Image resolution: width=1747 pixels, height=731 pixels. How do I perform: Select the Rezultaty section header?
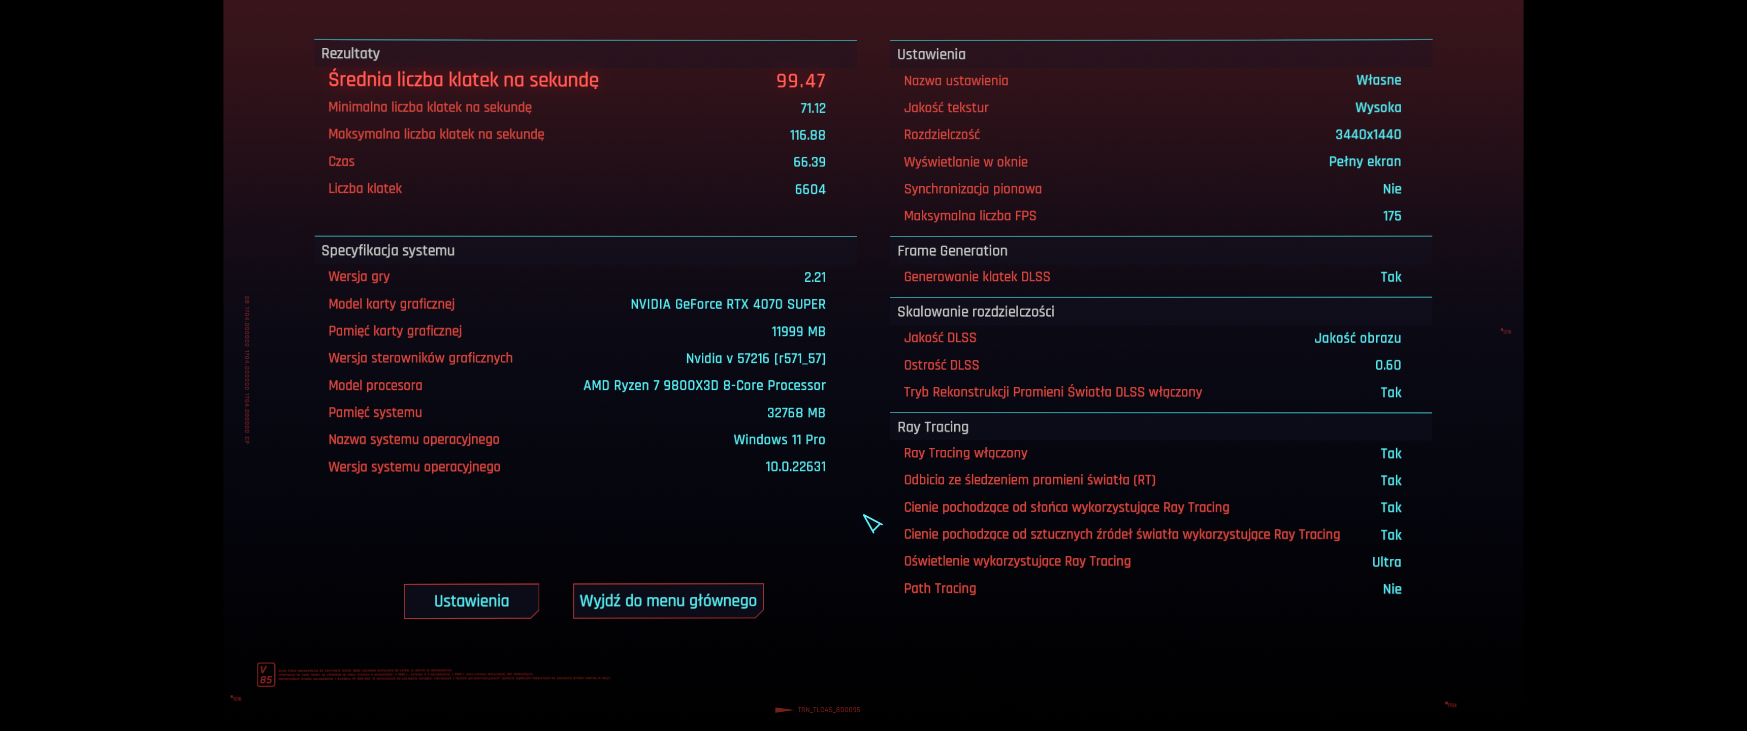pyautogui.click(x=350, y=54)
